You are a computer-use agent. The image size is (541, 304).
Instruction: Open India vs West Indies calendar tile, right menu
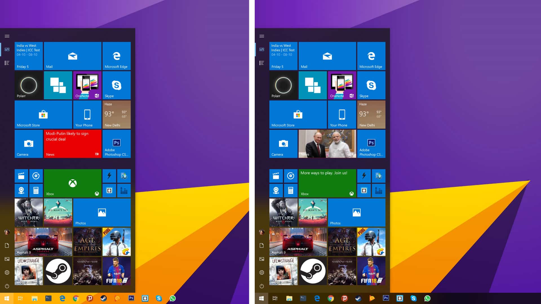283,56
